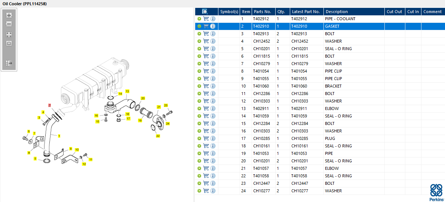Add CH12284 BOLT to cart

click(206, 123)
